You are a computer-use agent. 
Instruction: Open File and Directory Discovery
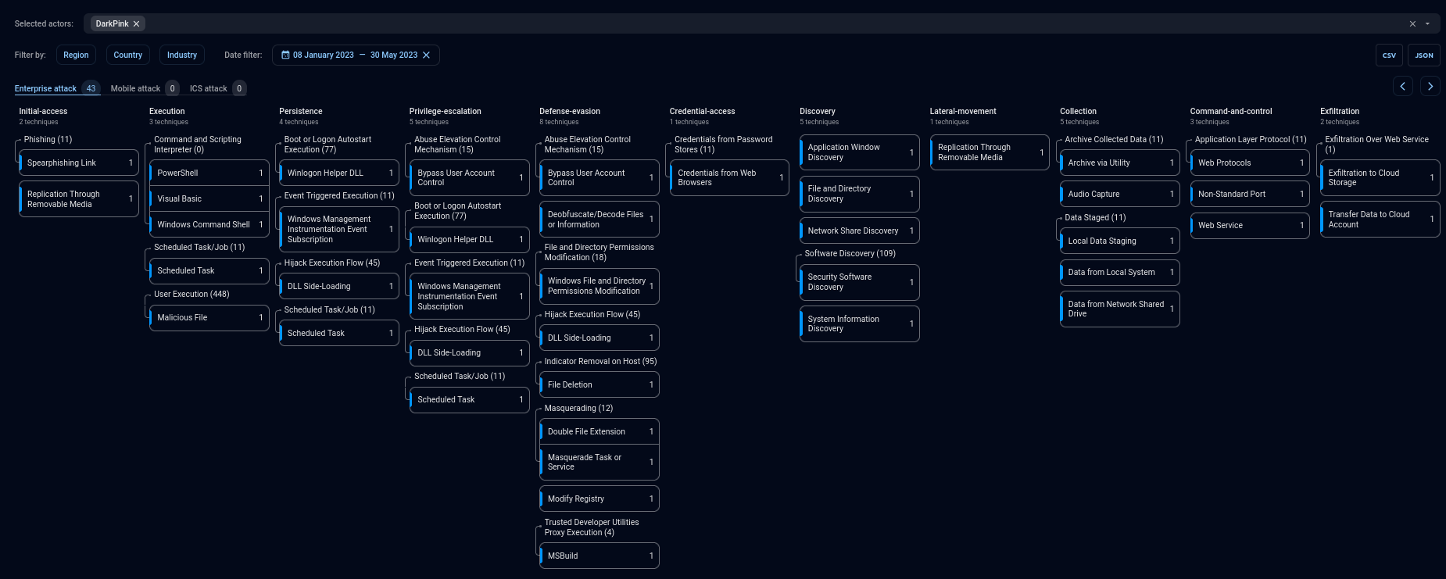[860, 194]
